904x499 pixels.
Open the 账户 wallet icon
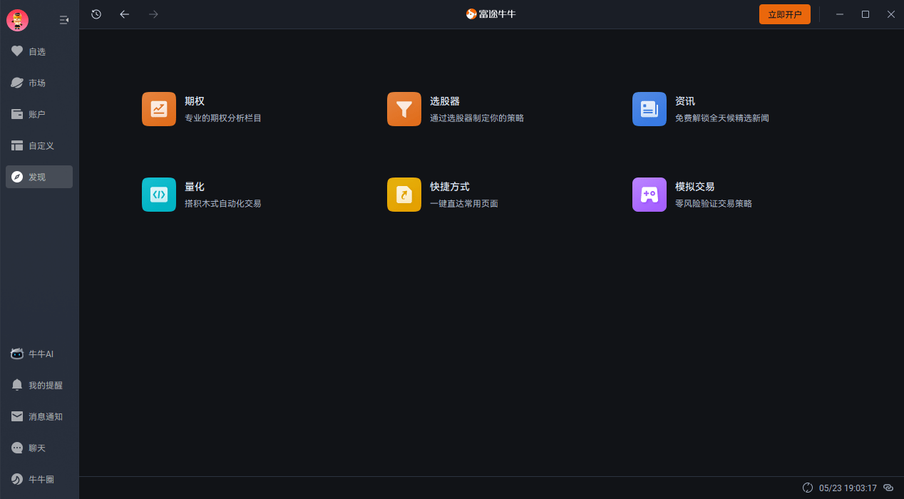coord(17,114)
